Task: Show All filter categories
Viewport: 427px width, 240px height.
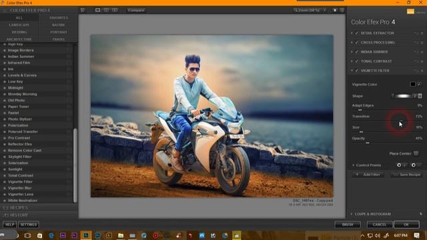Action: click(x=19, y=18)
